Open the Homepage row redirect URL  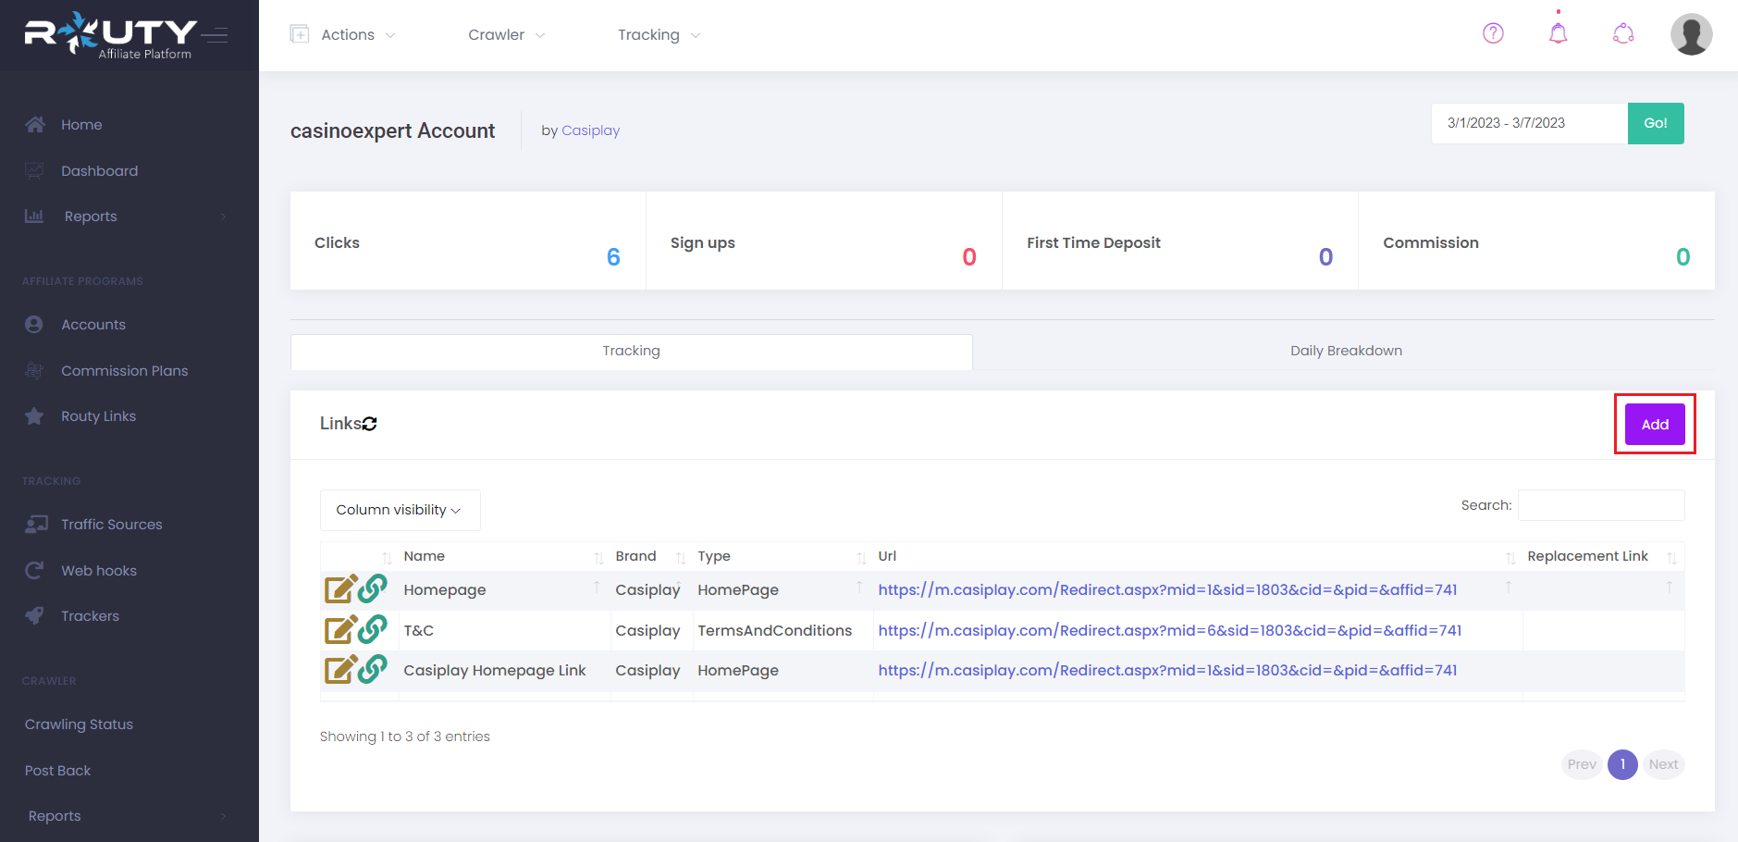pos(1167,589)
